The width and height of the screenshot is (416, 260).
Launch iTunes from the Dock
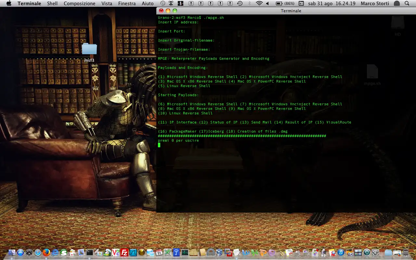tap(341, 253)
